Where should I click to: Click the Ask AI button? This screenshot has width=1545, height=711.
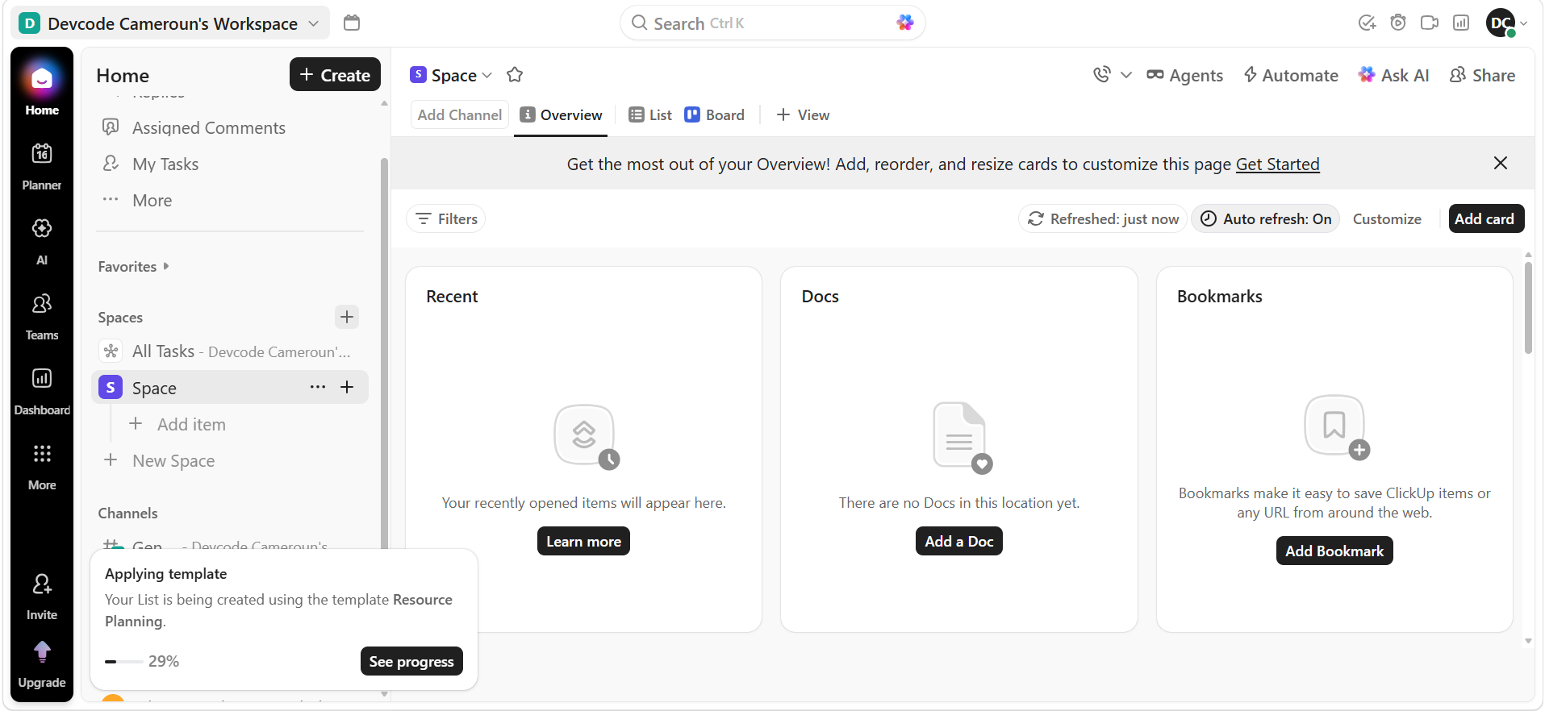point(1394,75)
